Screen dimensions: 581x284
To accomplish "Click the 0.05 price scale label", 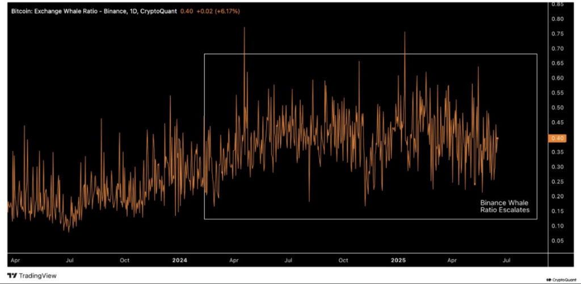I will (x=557, y=241).
